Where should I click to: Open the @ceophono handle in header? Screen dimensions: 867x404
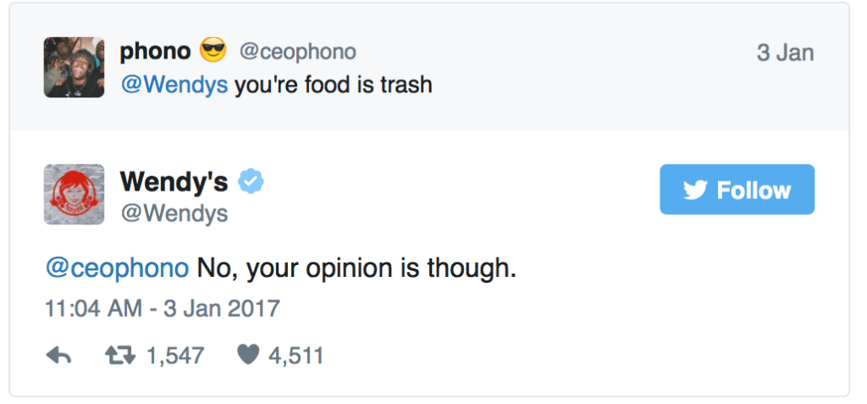[x=298, y=52]
